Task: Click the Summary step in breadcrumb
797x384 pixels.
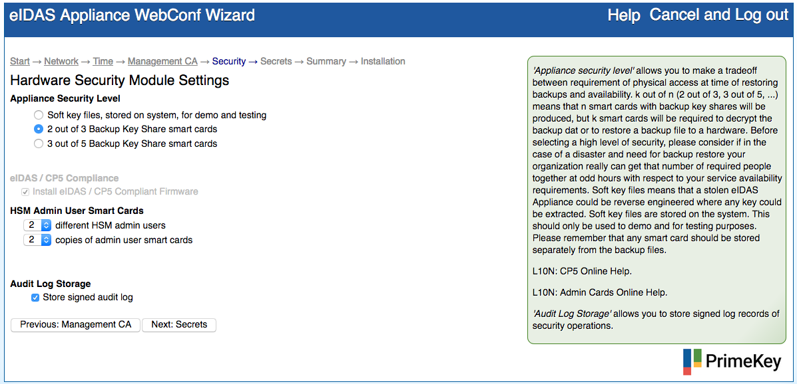Action: 326,61
